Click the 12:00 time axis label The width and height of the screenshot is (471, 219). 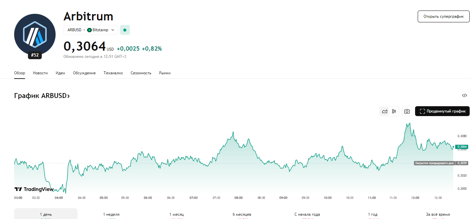pyautogui.click(x=415, y=198)
